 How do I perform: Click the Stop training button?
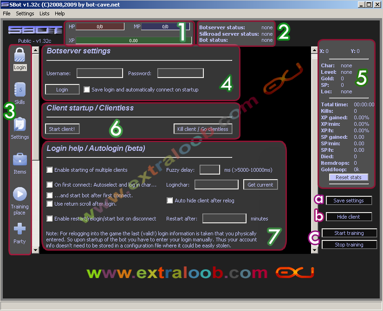[349, 245]
